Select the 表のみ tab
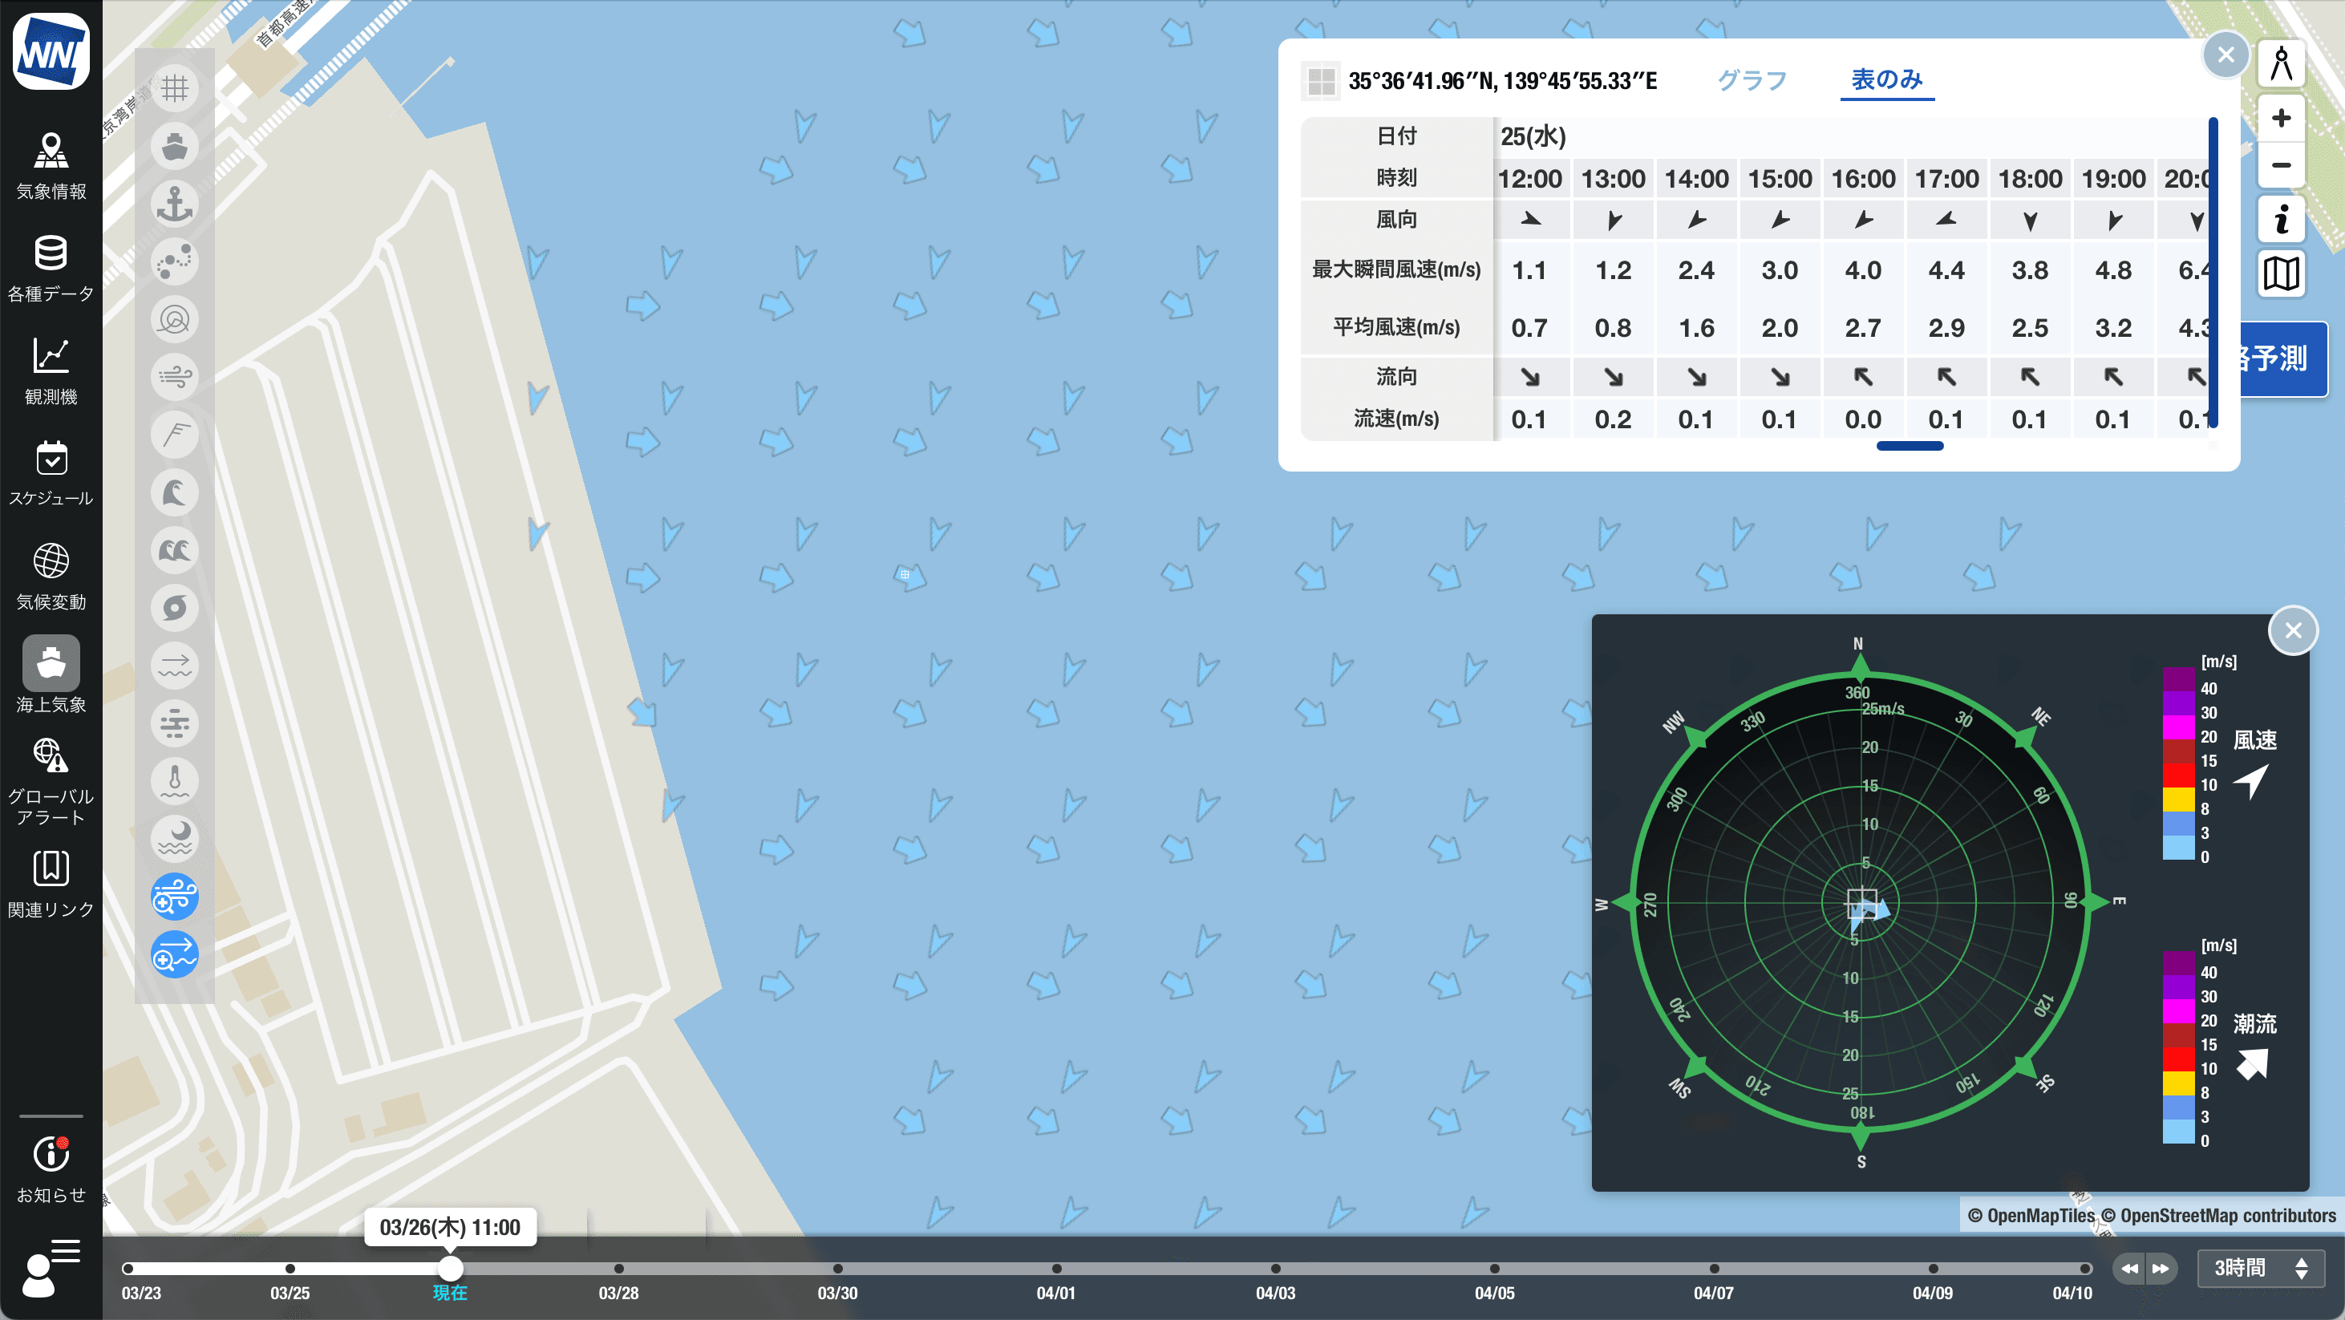Image resolution: width=2345 pixels, height=1320 pixels. [x=1886, y=80]
